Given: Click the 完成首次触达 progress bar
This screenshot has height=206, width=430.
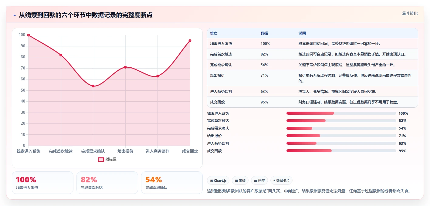Looking at the screenshot, I should (x=341, y=121).
